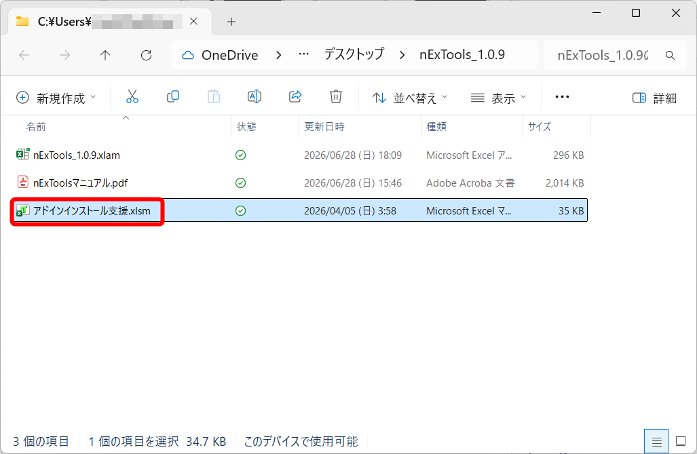Click the Excel icon of nExTools_1.0.9.xlam
Screen dimensions: 697x454
22,154
